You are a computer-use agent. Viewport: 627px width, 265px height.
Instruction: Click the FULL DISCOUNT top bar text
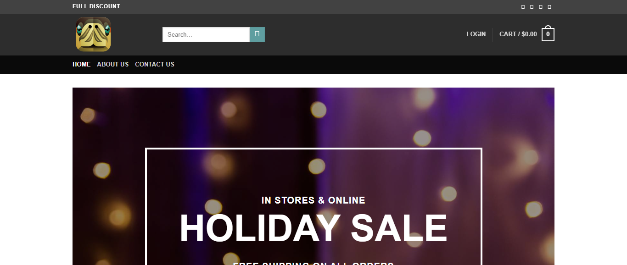(96, 6)
